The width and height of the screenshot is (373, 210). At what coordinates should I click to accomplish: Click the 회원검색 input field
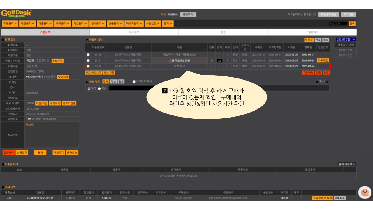[x=338, y=24]
